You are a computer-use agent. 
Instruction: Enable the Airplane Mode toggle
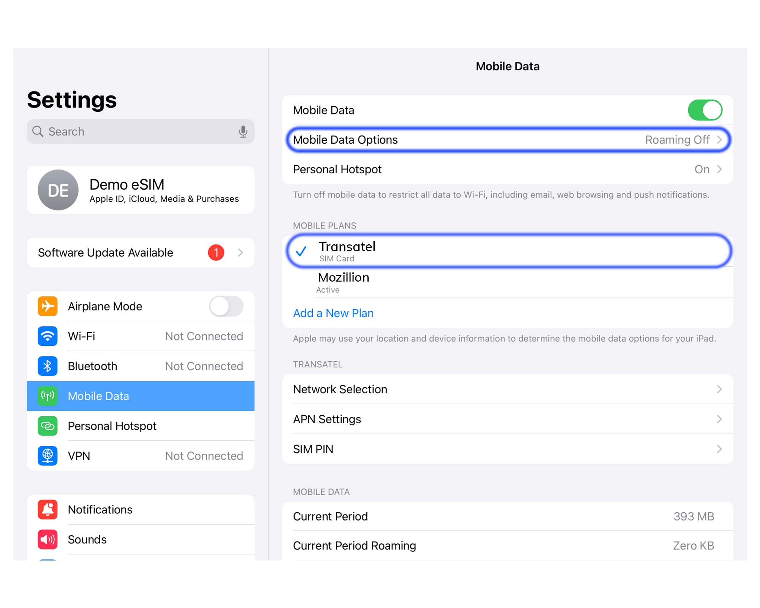point(226,306)
